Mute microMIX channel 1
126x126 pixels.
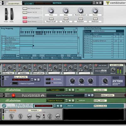pos(4,71)
